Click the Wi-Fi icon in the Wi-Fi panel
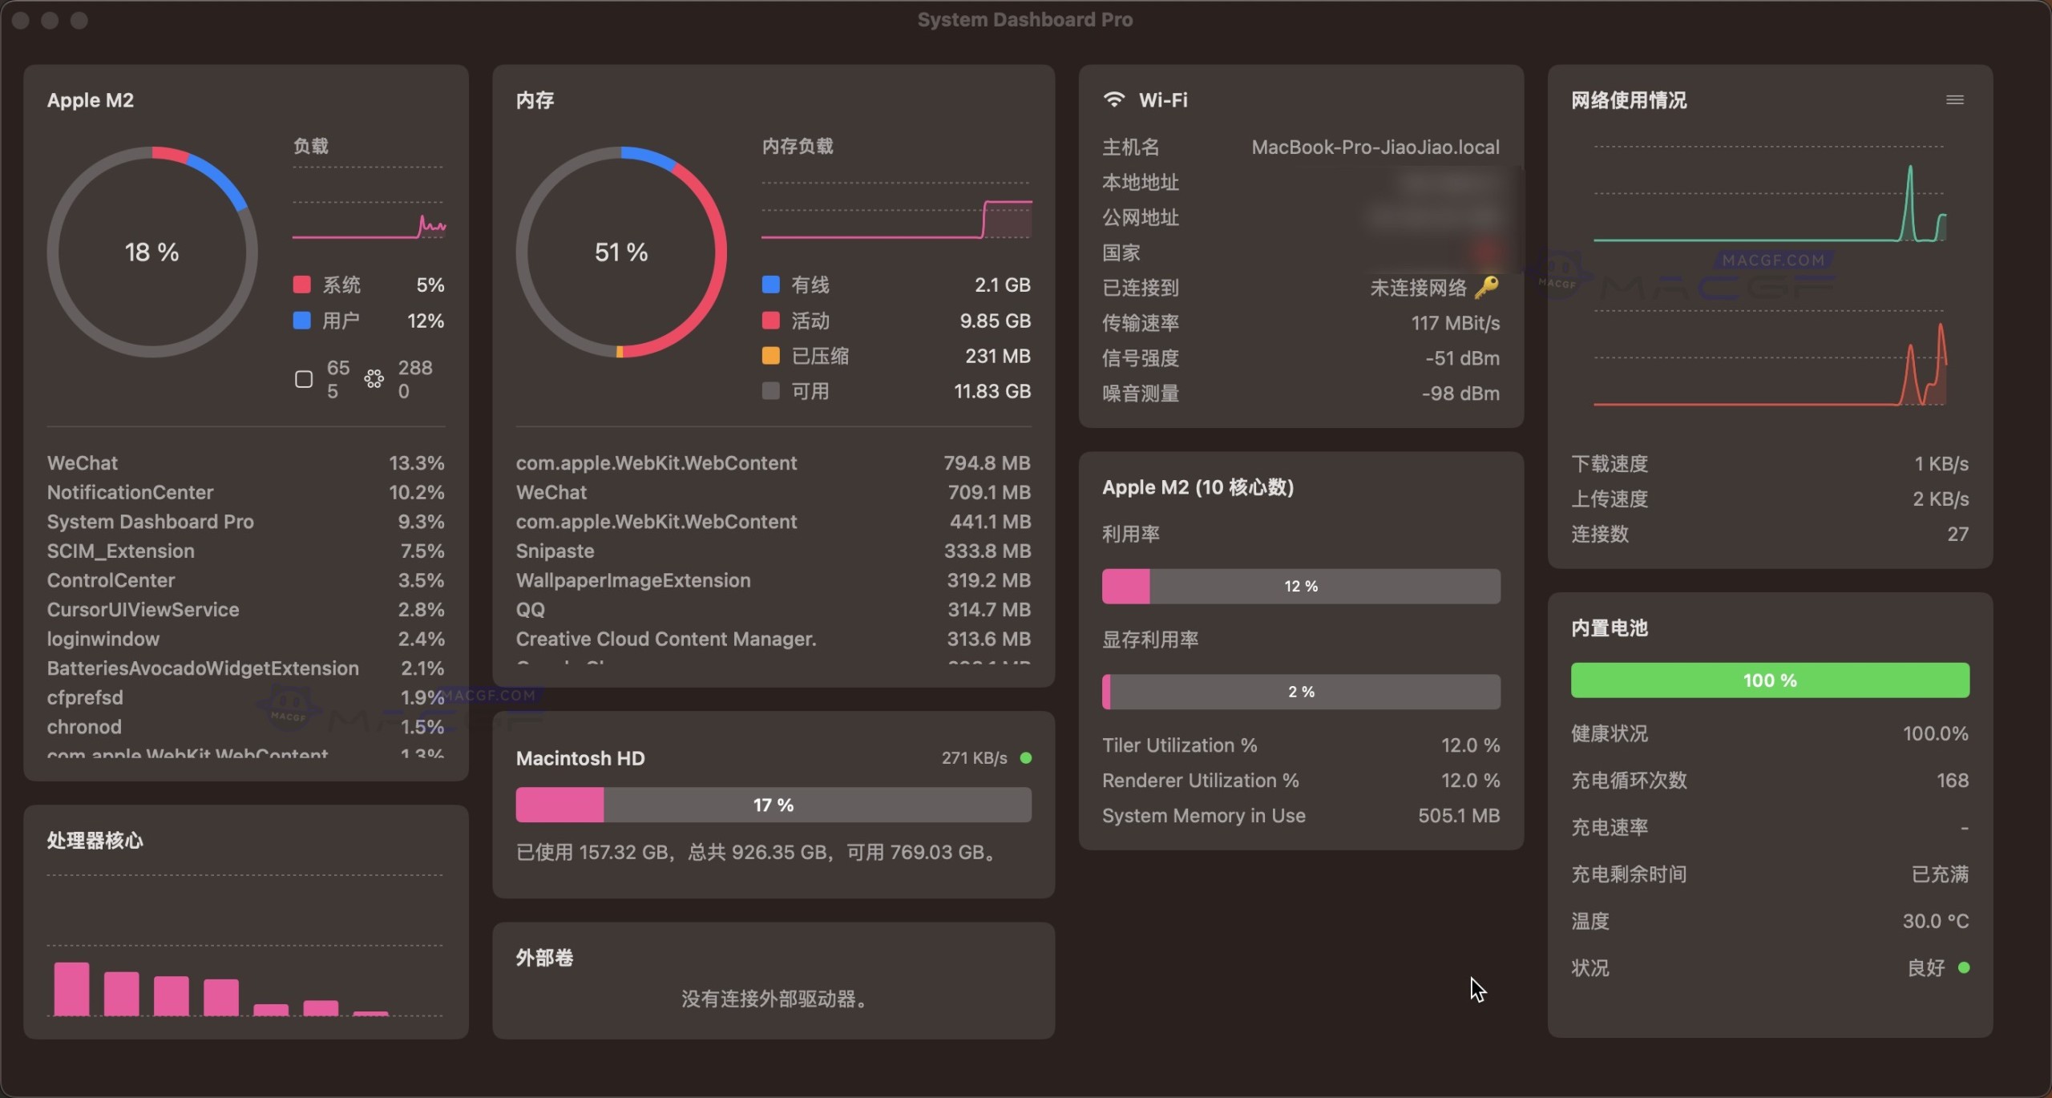2052x1098 pixels. click(x=1113, y=99)
